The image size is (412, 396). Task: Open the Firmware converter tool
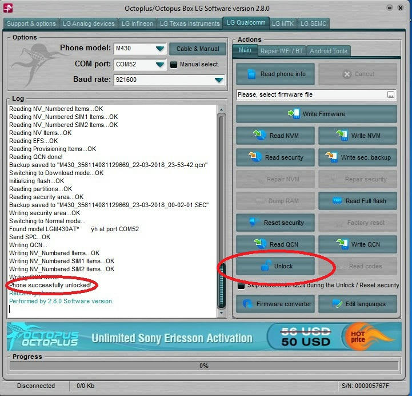tap(277, 304)
